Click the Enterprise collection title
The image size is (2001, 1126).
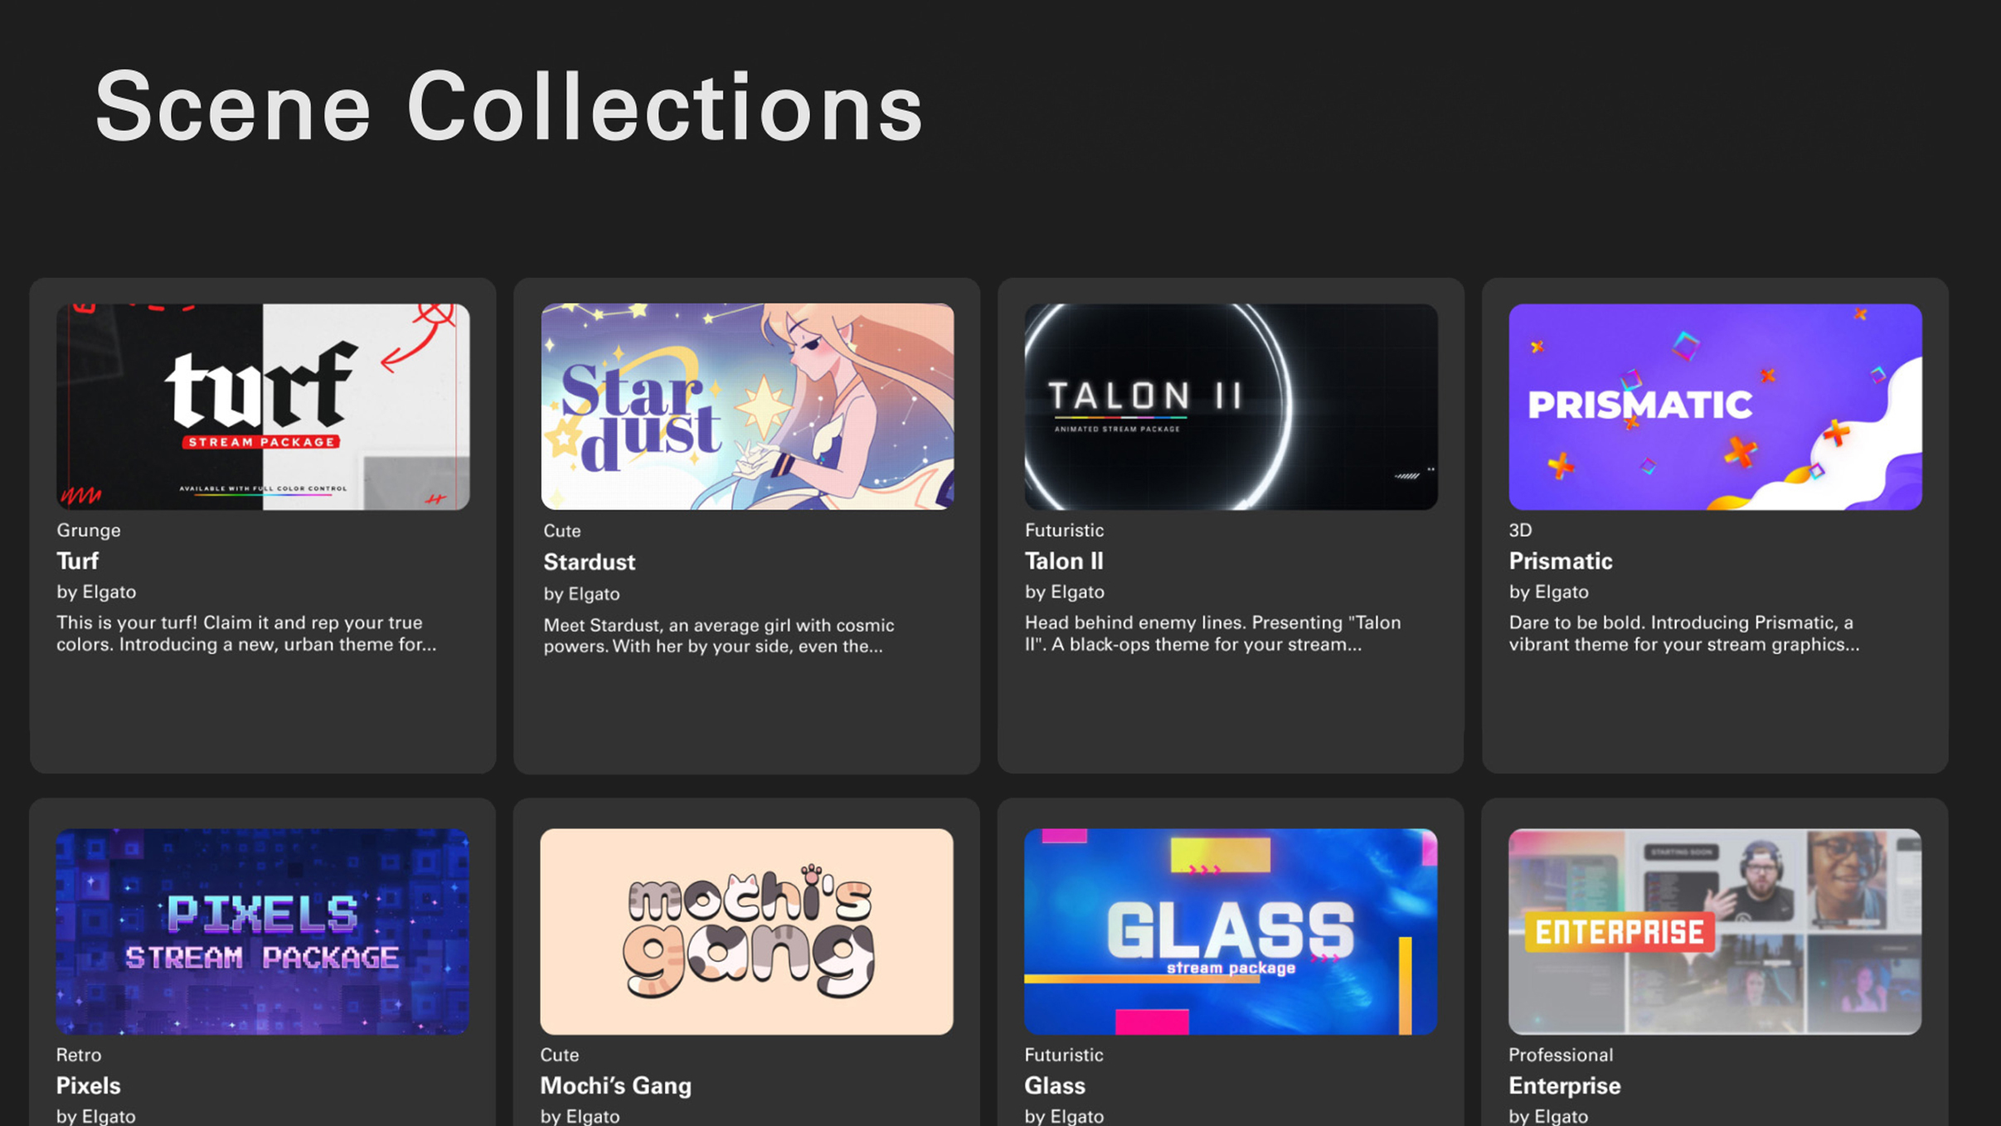coord(1565,1085)
